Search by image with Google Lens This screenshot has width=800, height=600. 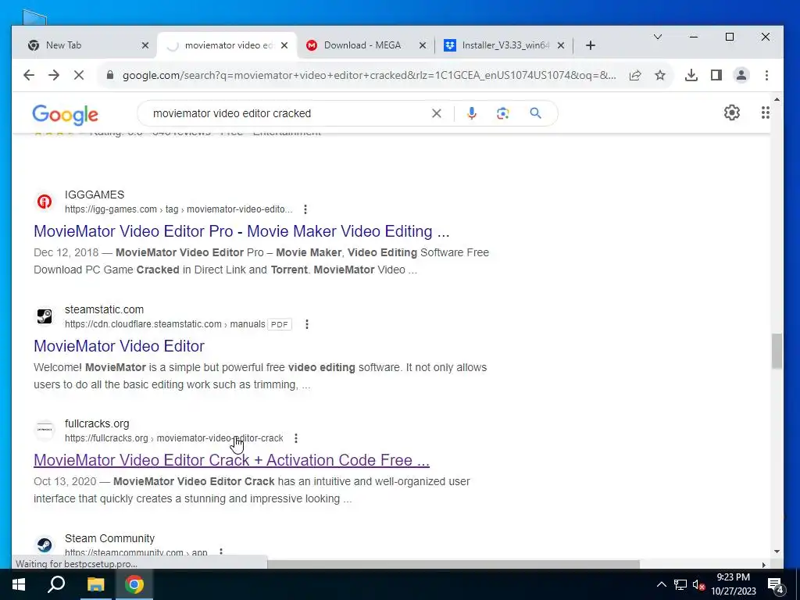502,113
